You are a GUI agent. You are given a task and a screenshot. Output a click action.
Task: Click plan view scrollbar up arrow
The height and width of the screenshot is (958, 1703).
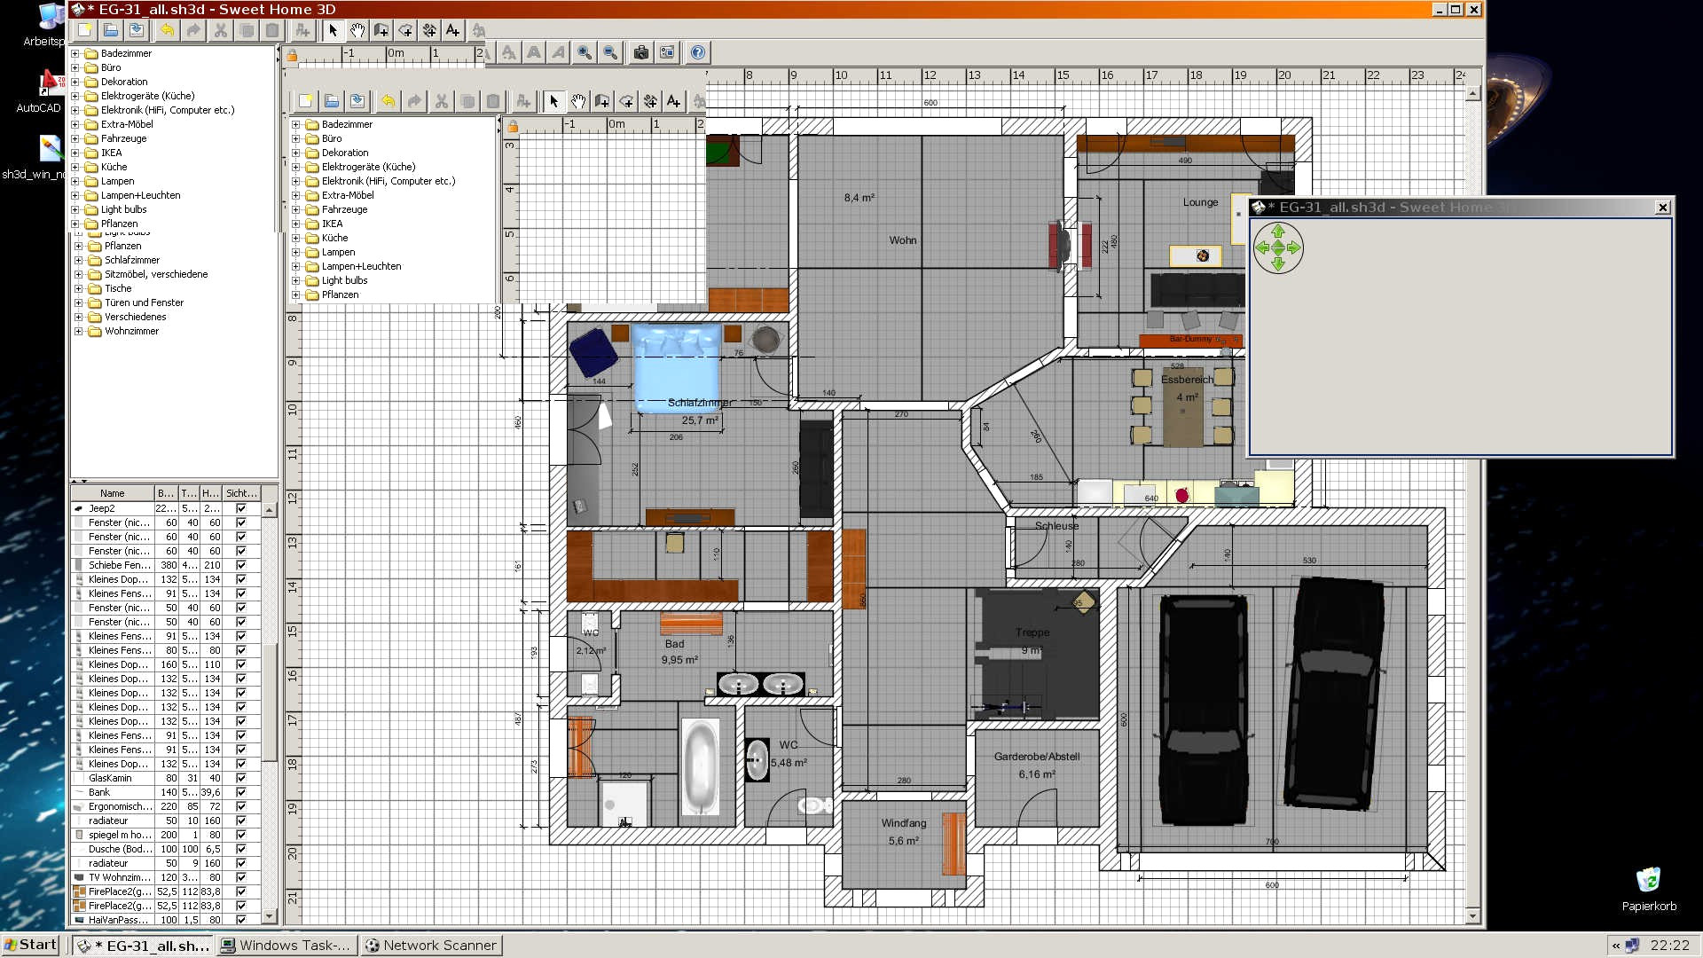pyautogui.click(x=1472, y=93)
